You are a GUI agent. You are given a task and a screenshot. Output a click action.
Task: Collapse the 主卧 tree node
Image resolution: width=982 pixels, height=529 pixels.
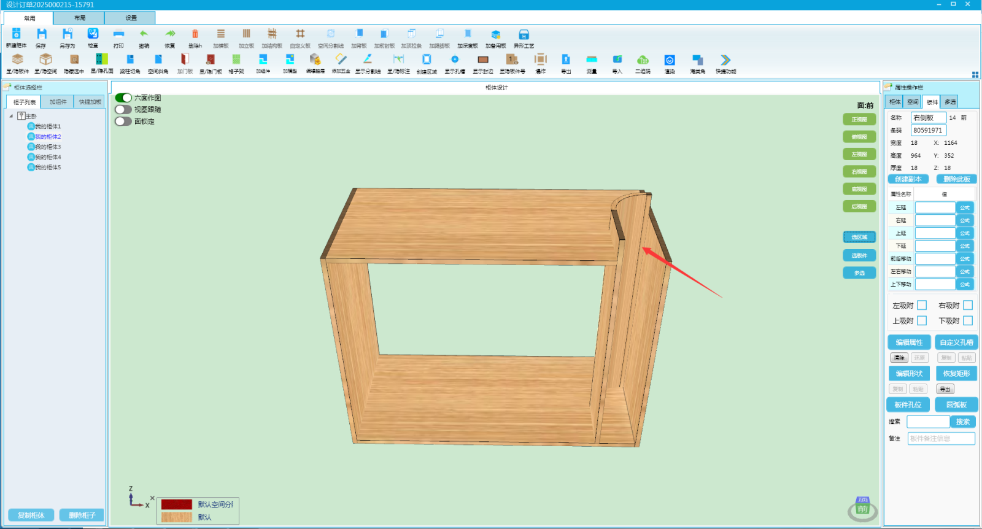pos(11,116)
